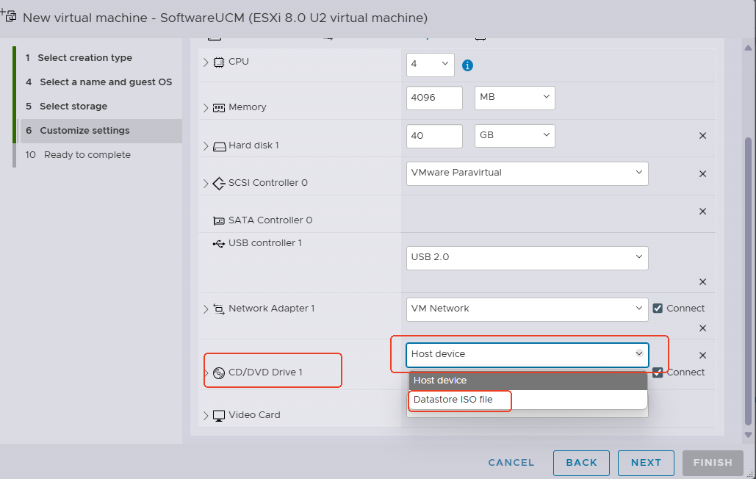Open the USB 2.0 controller dropdown
This screenshot has width=756, height=479.
(527, 258)
